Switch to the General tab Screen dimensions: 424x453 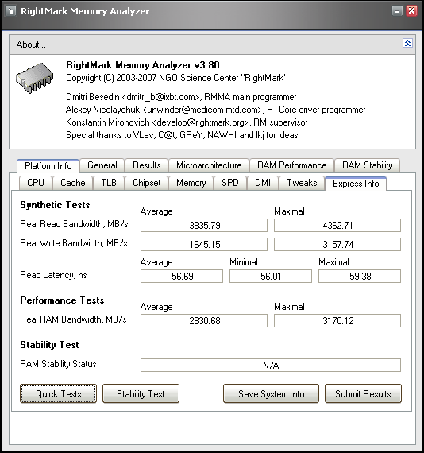[102, 165]
